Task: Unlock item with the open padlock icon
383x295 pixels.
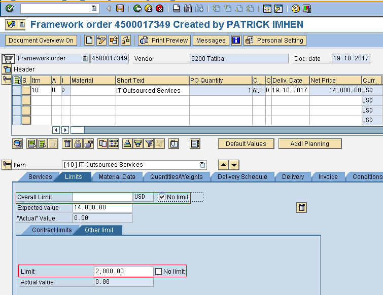Action: coord(89,144)
